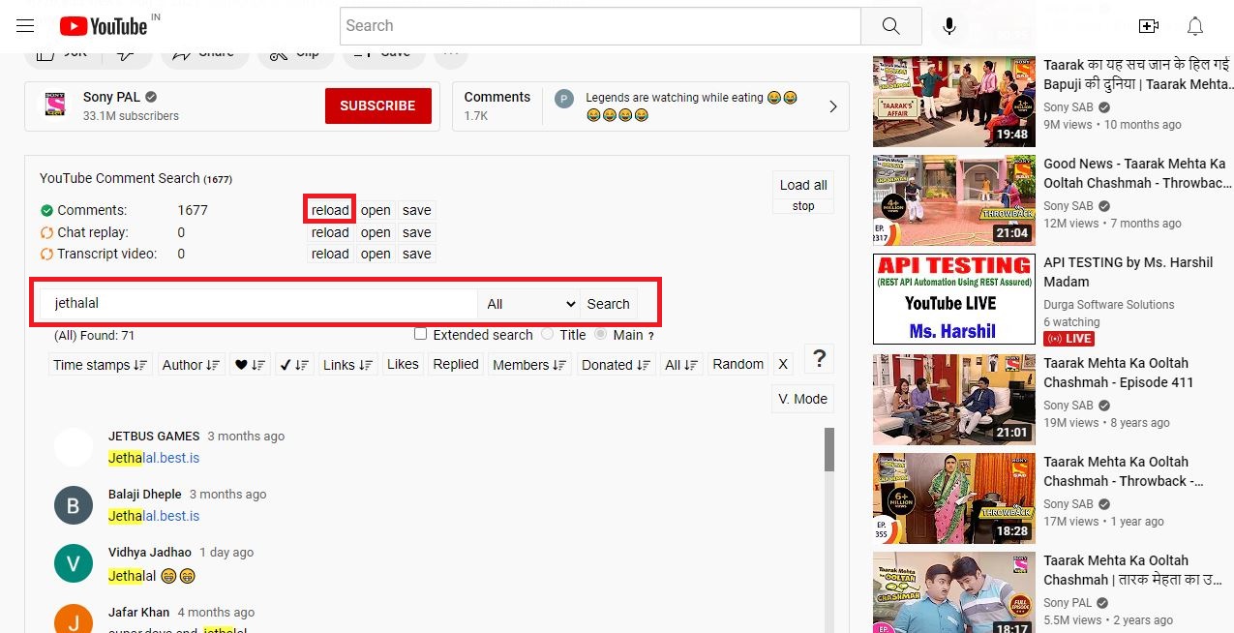Open the Jethalal.best.is link

[x=153, y=457]
